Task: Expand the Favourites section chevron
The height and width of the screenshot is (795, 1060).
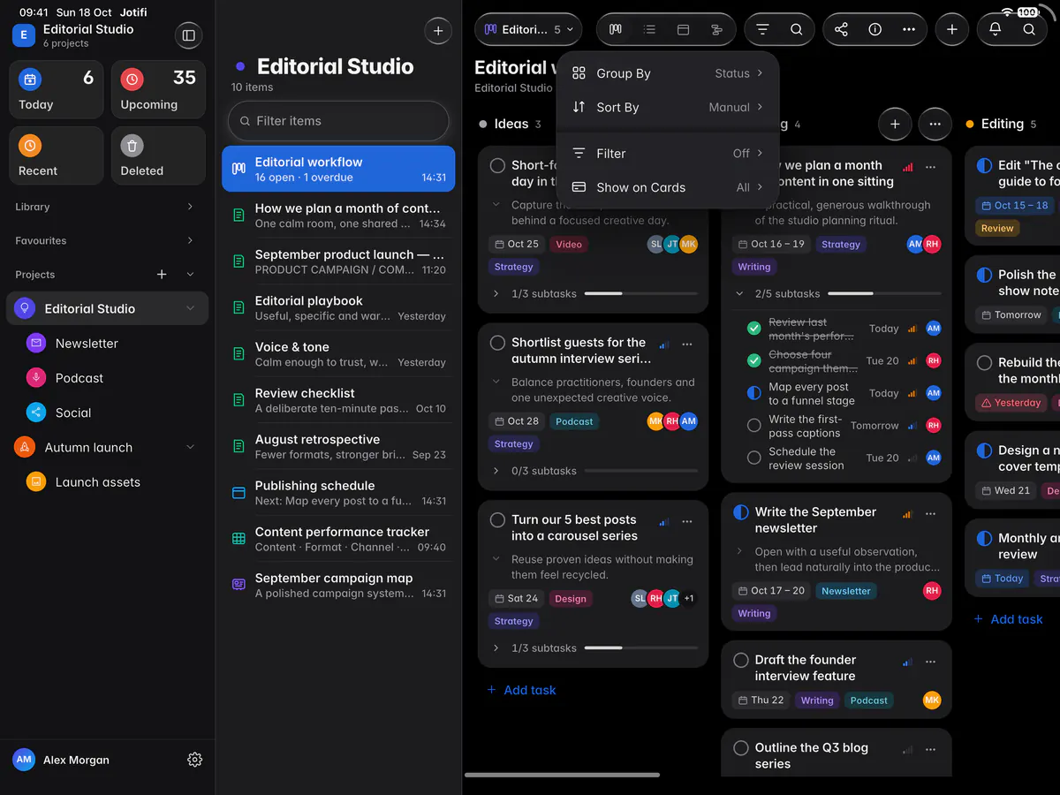Action: tap(190, 240)
